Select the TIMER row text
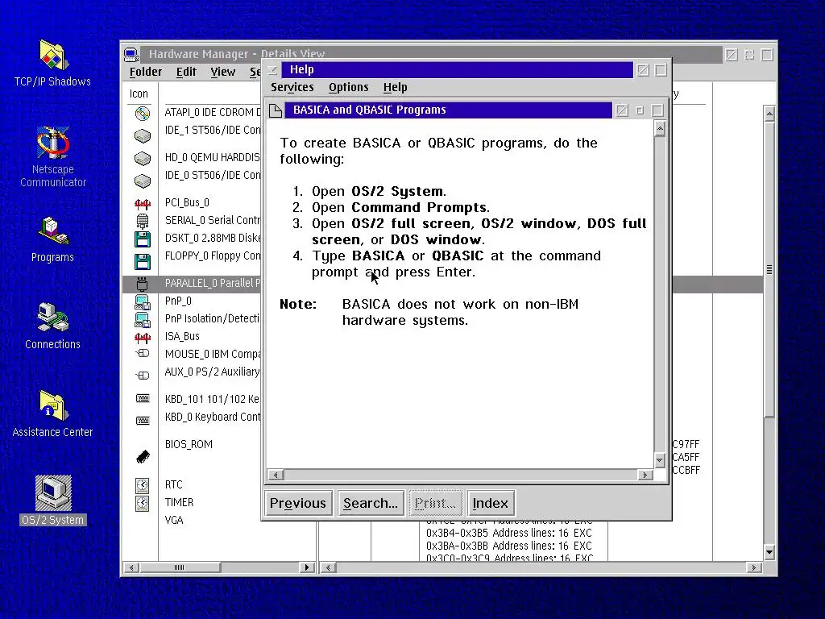Image resolution: width=825 pixels, height=619 pixels. (180, 503)
